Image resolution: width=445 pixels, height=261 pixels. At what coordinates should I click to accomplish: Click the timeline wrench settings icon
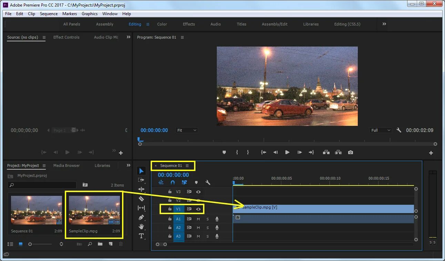pyautogui.click(x=208, y=182)
